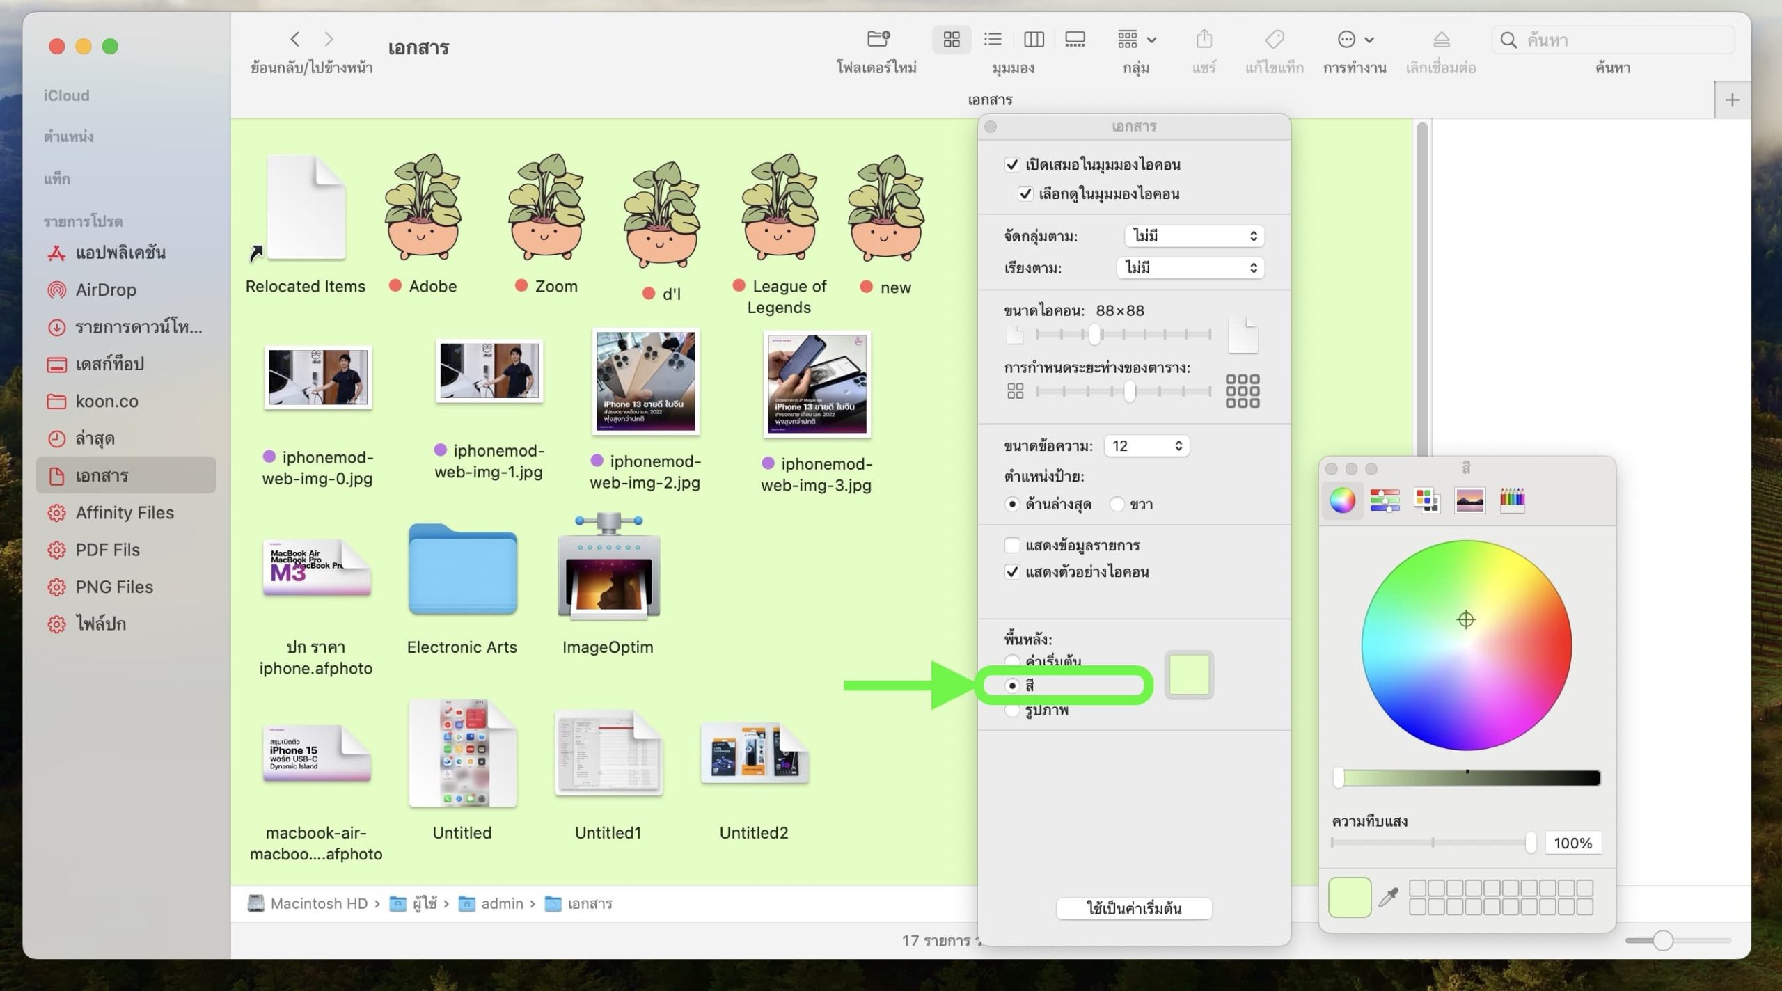Open the เรียงตาม dropdown
This screenshot has width=1782, height=991.
[x=1190, y=268]
